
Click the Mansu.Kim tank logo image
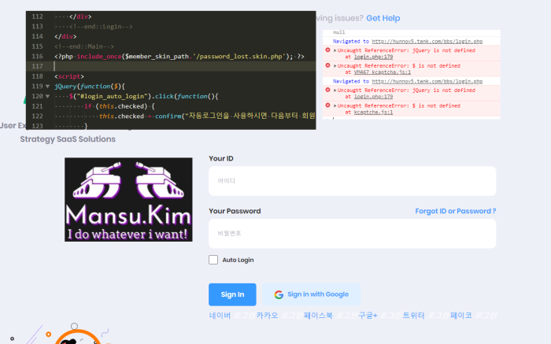[128, 200]
